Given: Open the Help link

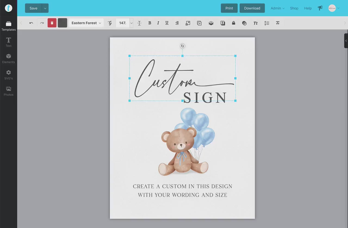Looking at the screenshot, I should [x=308, y=8].
